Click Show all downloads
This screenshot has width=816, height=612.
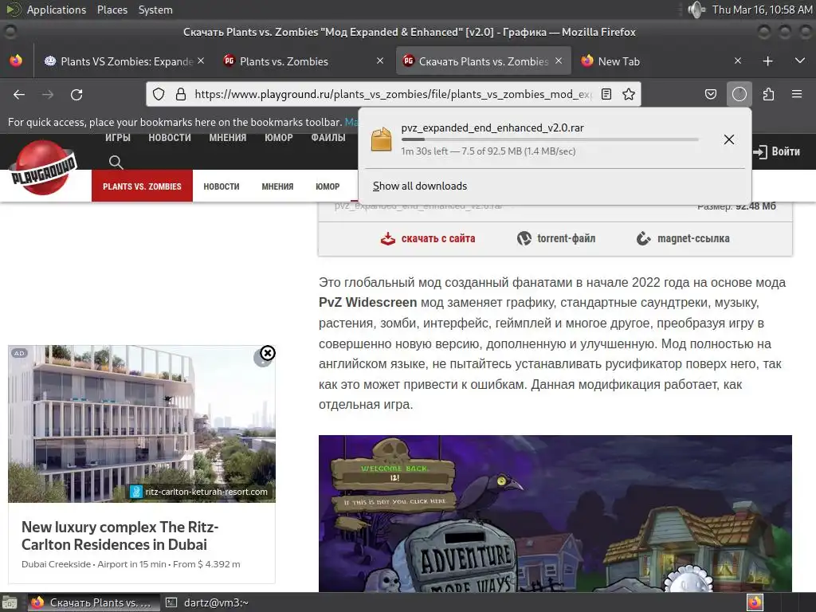pyautogui.click(x=419, y=186)
